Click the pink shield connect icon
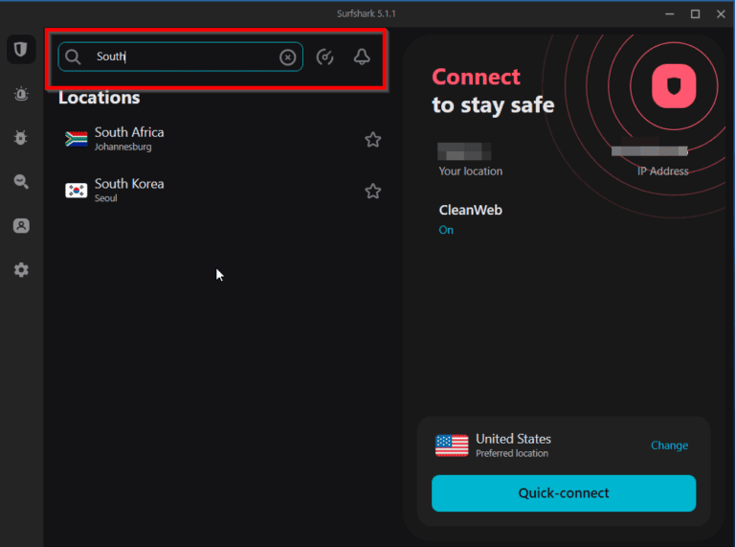This screenshot has width=735, height=547. point(674,86)
